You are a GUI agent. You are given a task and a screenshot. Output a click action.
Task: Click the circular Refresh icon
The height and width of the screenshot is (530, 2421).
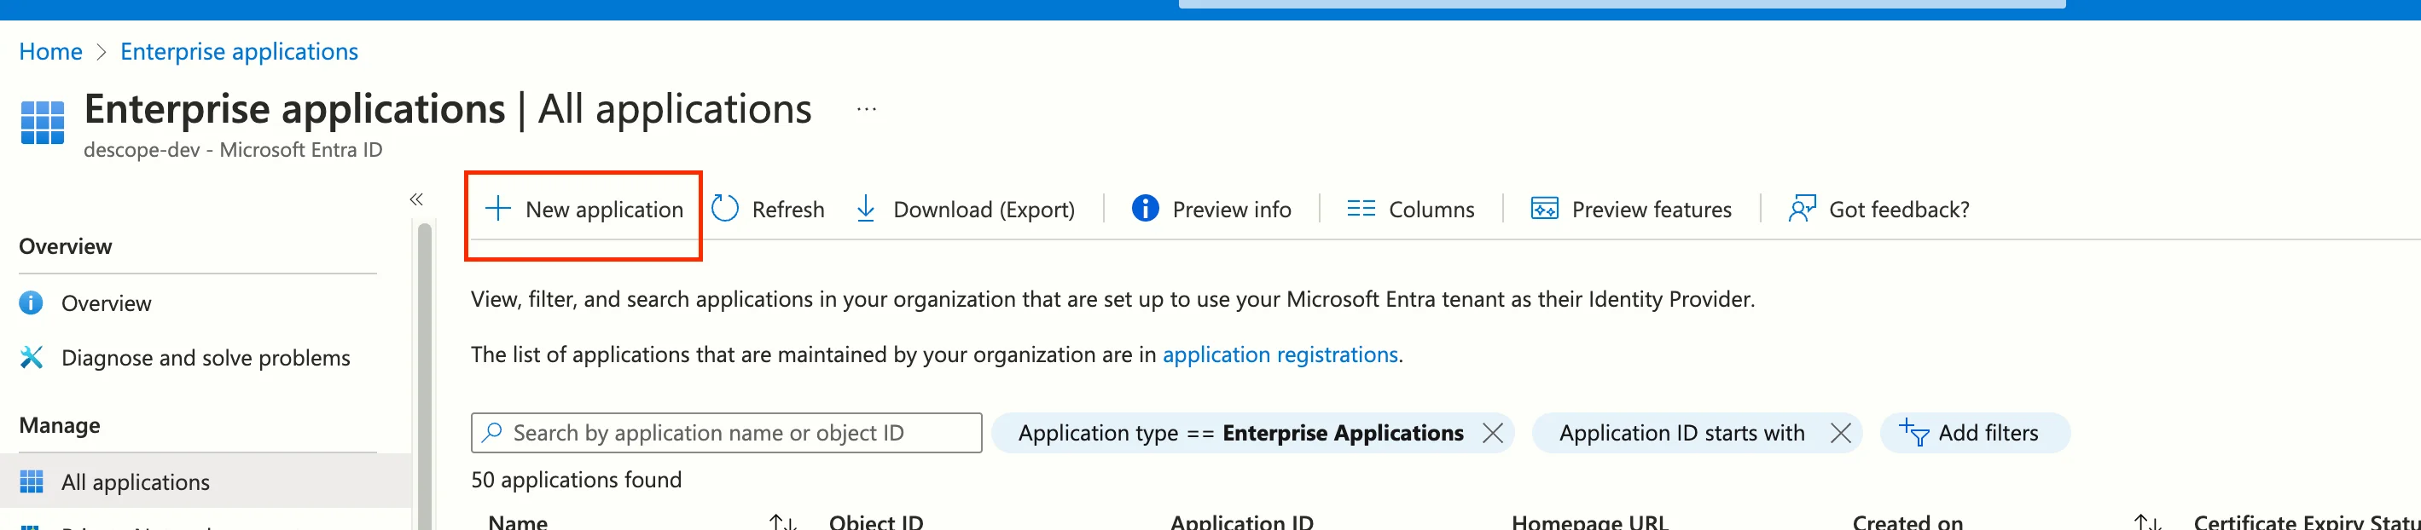coord(724,208)
